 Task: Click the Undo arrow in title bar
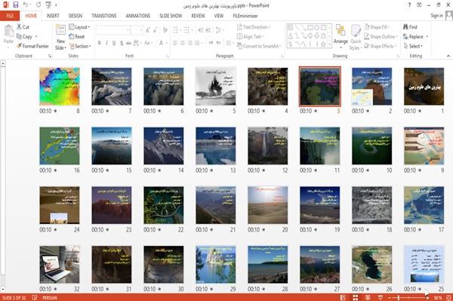[26, 5]
